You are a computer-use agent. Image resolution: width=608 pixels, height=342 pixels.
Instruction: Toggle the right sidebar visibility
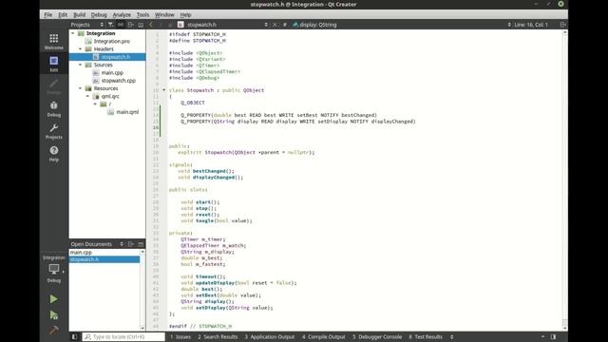(553, 337)
